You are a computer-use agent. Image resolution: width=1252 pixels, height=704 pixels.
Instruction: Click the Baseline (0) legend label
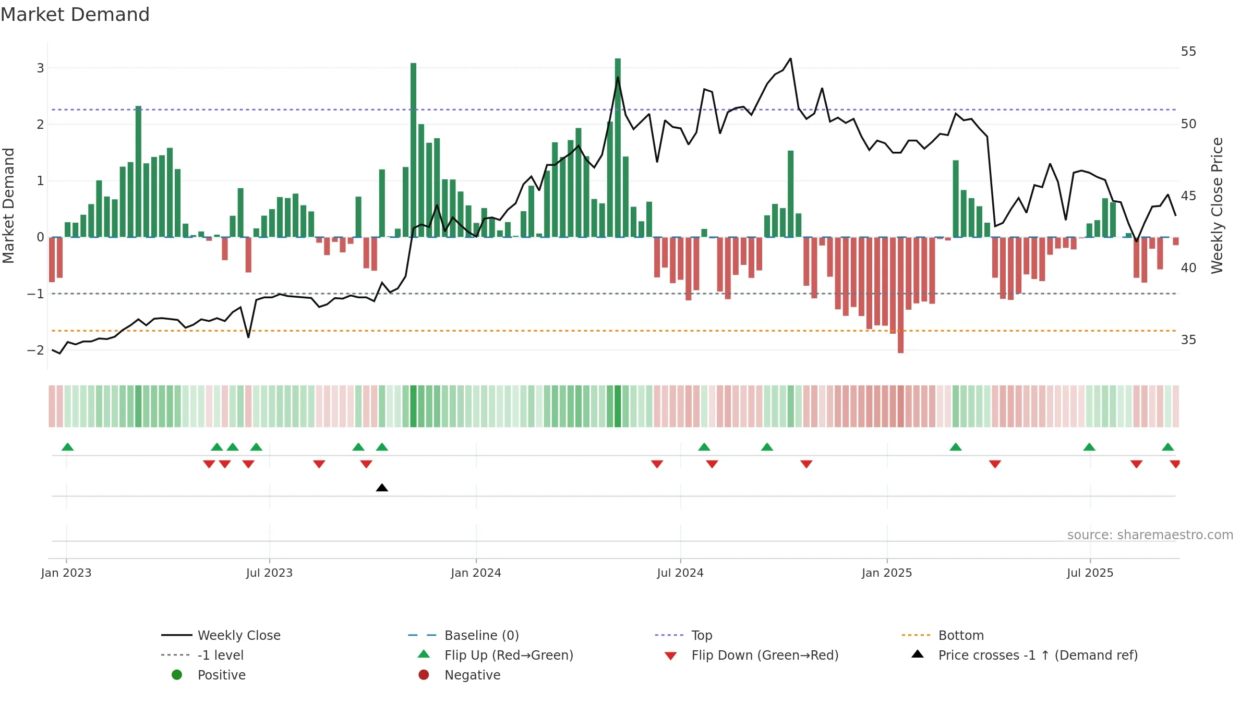481,635
